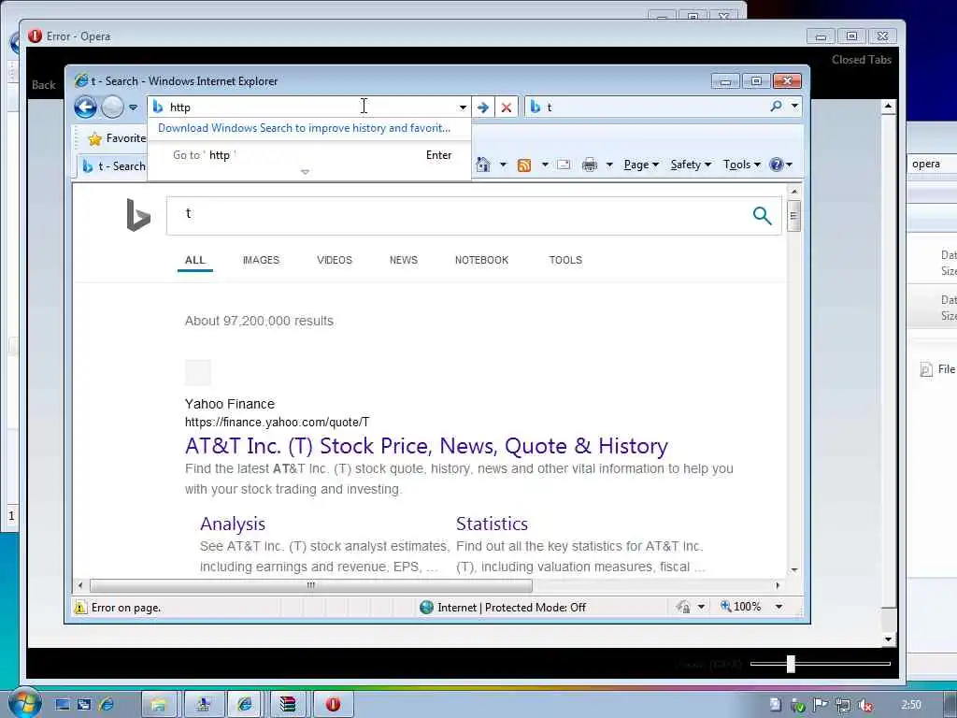This screenshot has width=957, height=718.
Task: Click the Bing toolbar search box
Action: coord(647,108)
